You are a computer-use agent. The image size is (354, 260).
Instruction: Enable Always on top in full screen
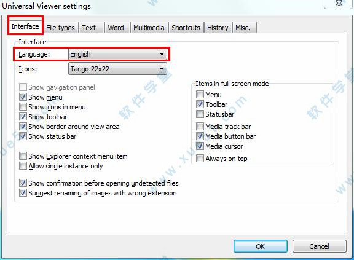pyautogui.click(x=200, y=159)
